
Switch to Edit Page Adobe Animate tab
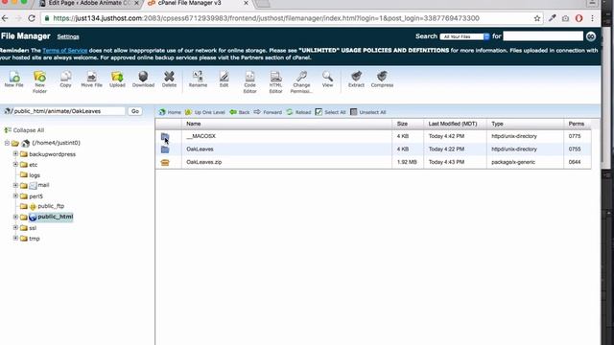tap(89, 4)
